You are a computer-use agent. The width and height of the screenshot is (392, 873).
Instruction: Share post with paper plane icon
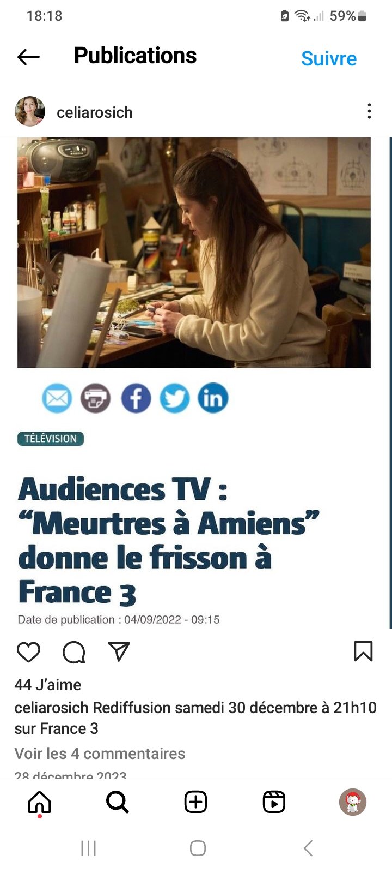click(x=119, y=651)
